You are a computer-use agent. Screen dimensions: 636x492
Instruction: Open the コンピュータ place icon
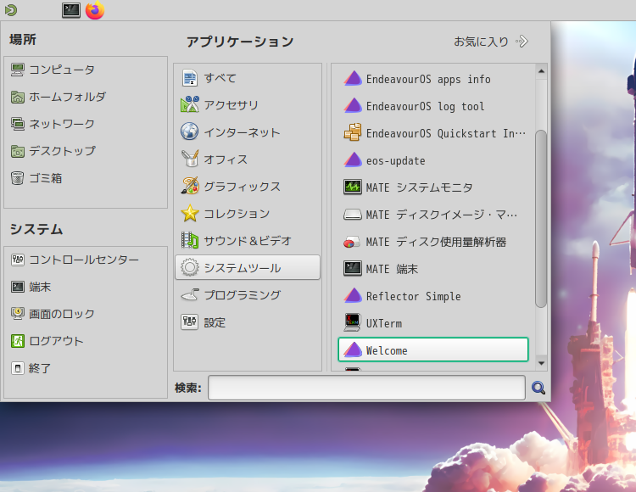18,70
